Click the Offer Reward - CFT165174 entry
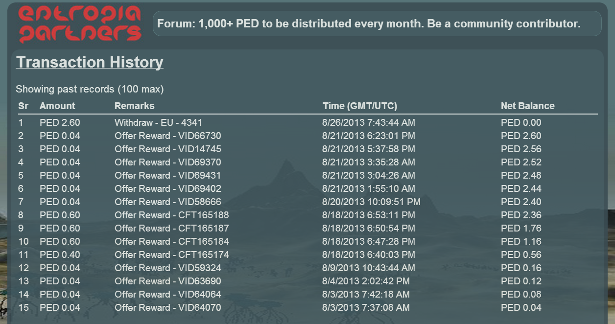 pos(171,255)
